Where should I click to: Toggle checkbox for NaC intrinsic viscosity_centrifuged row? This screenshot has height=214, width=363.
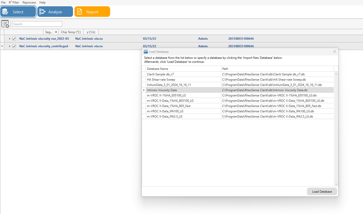(14, 46)
